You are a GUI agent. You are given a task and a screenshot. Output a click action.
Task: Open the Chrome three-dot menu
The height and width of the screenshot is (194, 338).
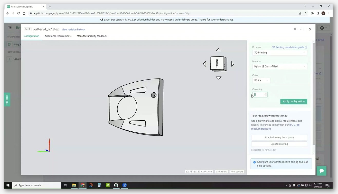pyautogui.click(x=329, y=13)
